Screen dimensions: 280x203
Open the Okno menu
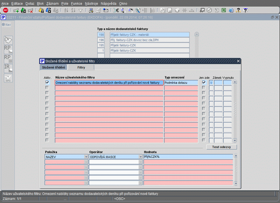point(123,3)
